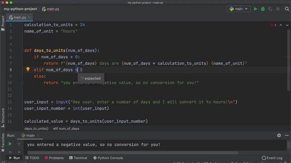This screenshot has width=291, height=163.
Task: Rerun main with green play in Run panel
Action: (10, 144)
